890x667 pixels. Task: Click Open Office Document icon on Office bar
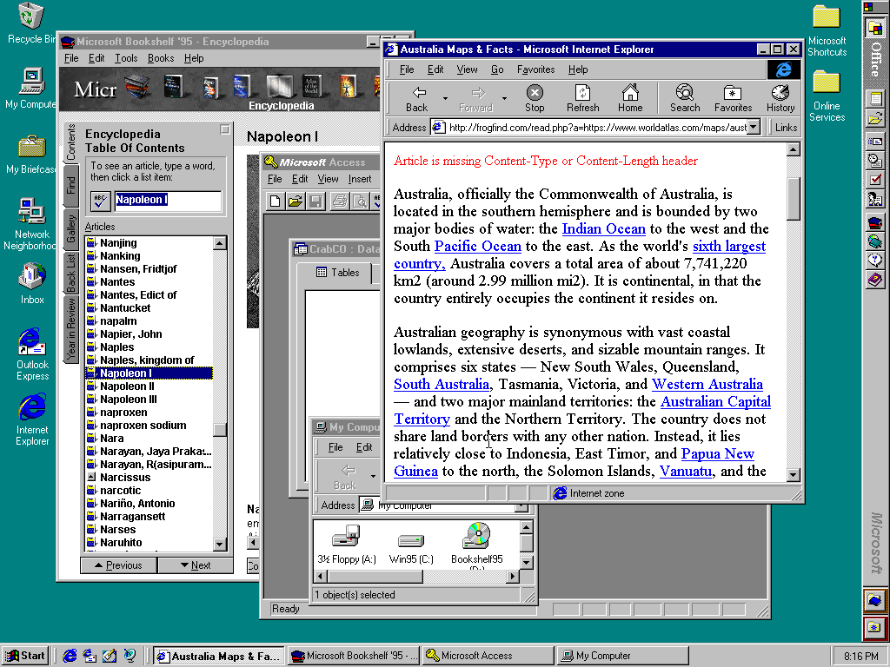pos(875,118)
